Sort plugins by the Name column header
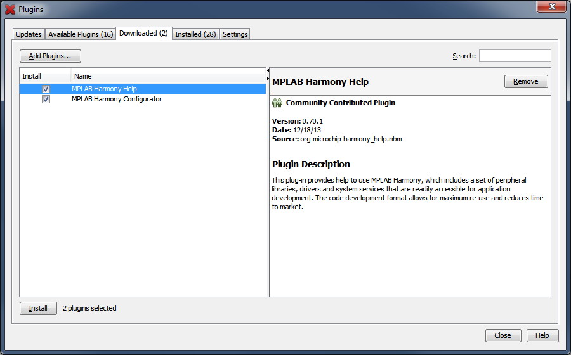Viewport: 571px width, 355px height. point(167,76)
